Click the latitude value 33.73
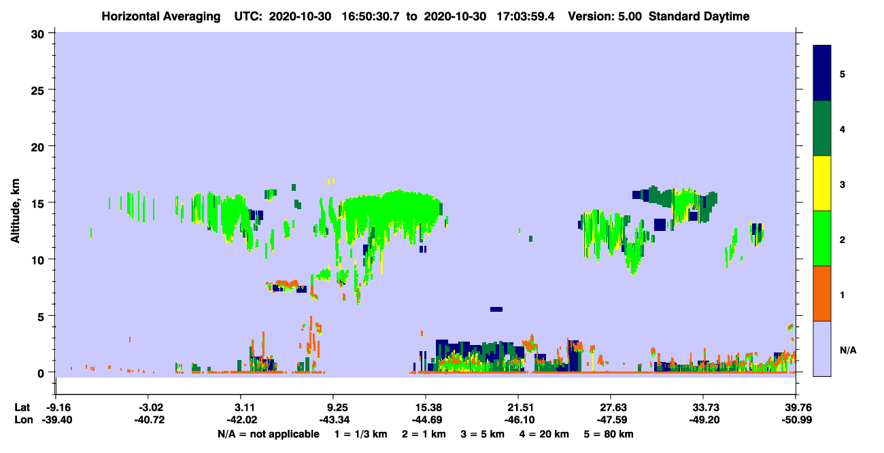 coord(703,407)
